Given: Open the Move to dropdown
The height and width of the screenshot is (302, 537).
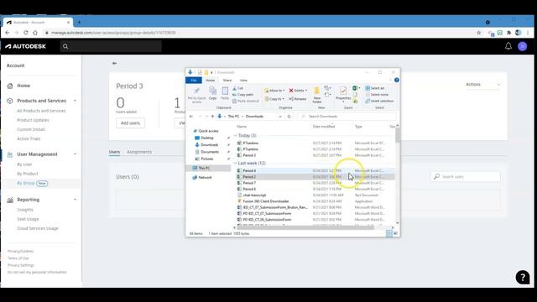Looking at the screenshot, I should (274, 91).
